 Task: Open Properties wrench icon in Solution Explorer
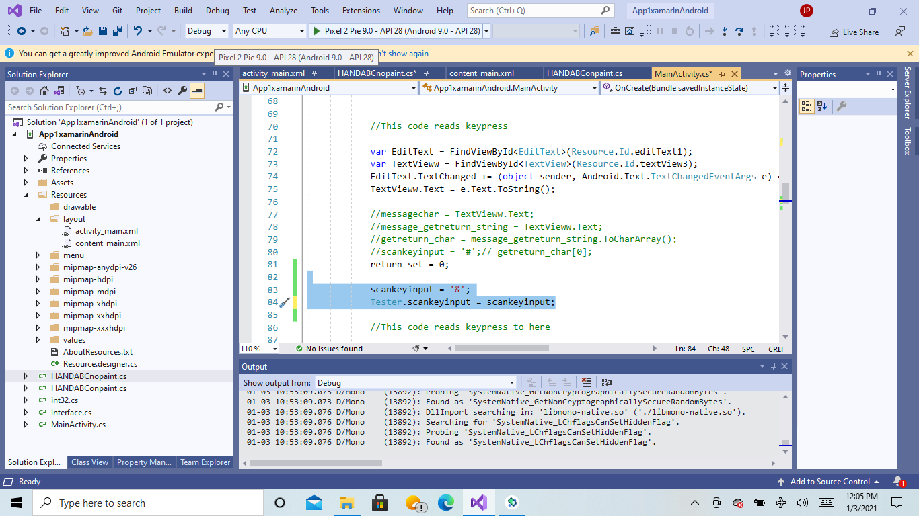(x=182, y=91)
